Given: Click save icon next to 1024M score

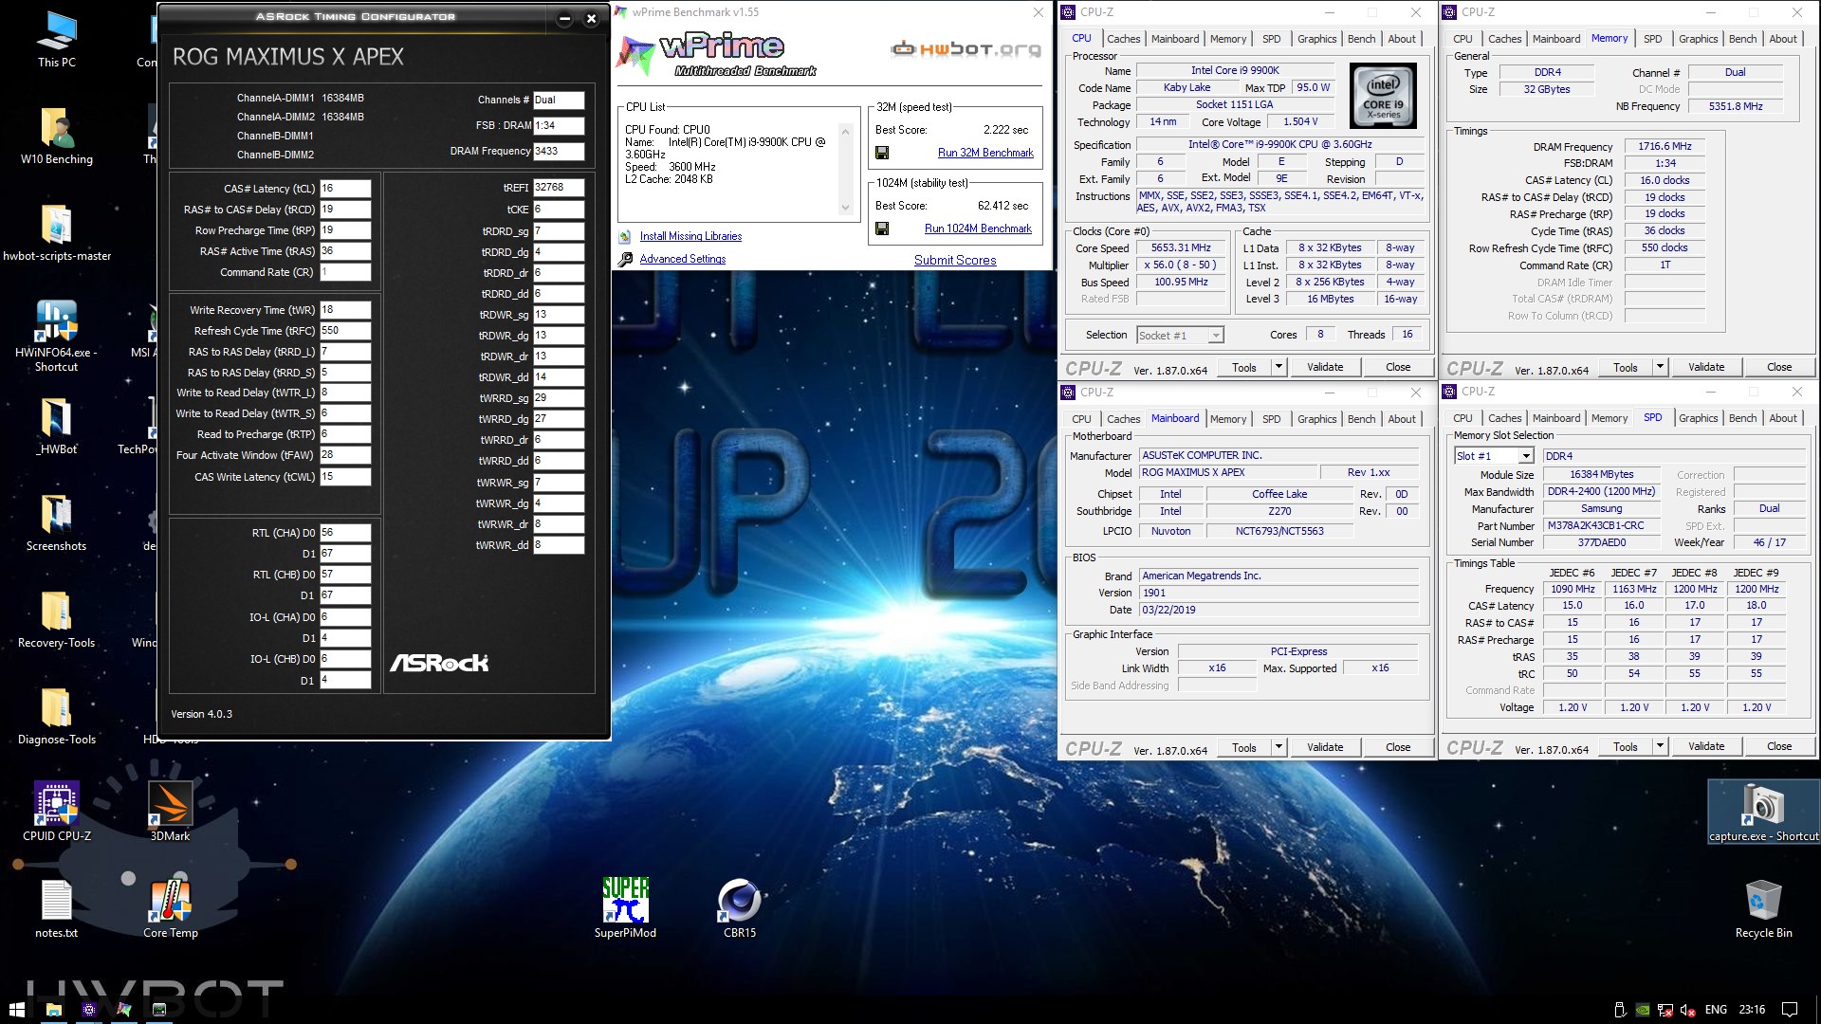Looking at the screenshot, I should (882, 229).
